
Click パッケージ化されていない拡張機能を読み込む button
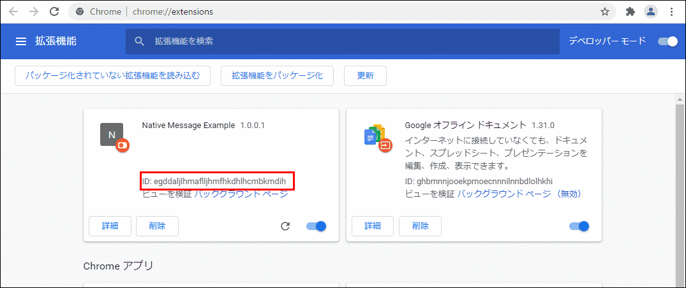(112, 76)
